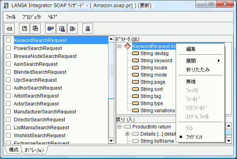The height and width of the screenshot is (159, 237).
Task: Select the String keyword parameter node icon
Action: pos(135,61)
